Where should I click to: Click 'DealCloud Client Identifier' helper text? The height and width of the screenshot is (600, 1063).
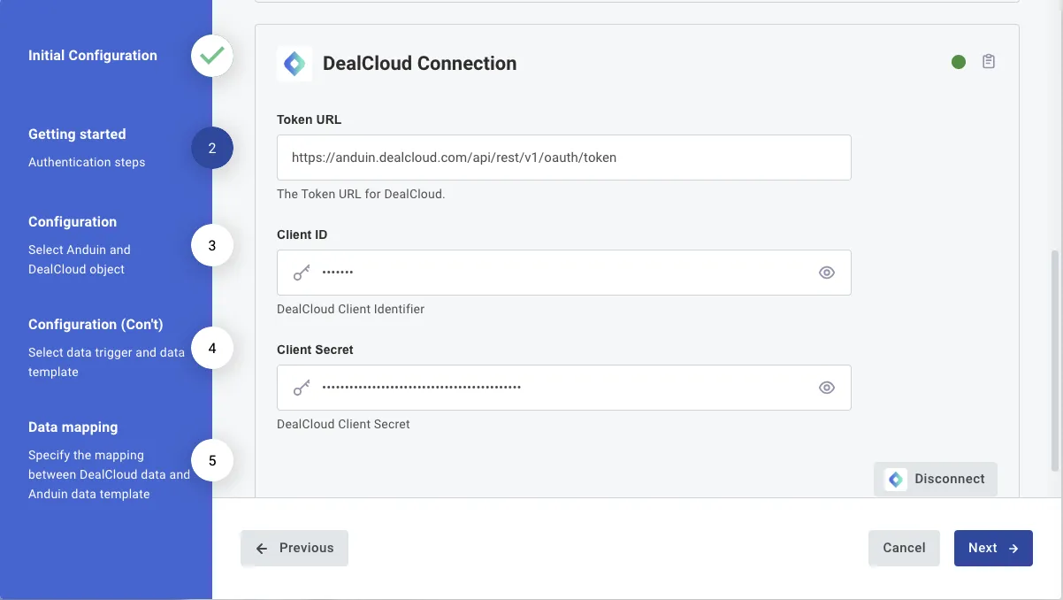(x=351, y=309)
